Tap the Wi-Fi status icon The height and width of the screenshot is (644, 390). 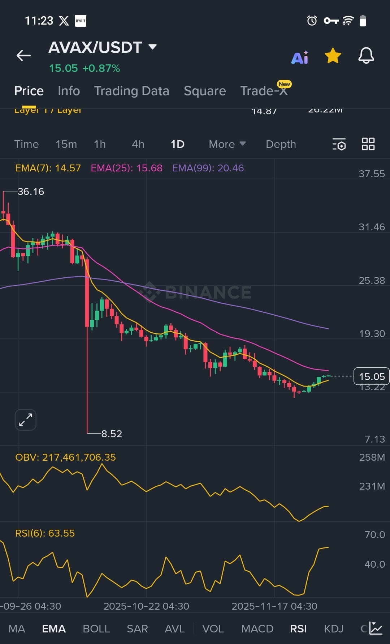click(348, 21)
